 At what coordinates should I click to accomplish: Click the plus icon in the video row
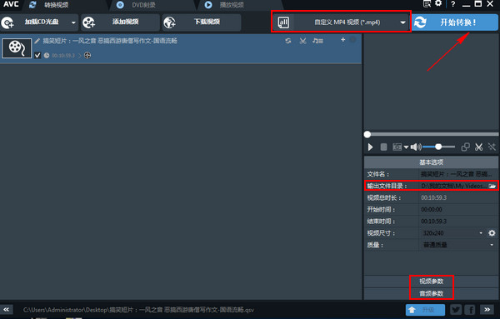(342, 40)
